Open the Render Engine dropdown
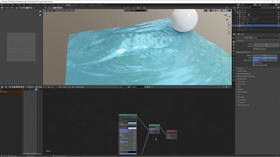 click(x=266, y=38)
